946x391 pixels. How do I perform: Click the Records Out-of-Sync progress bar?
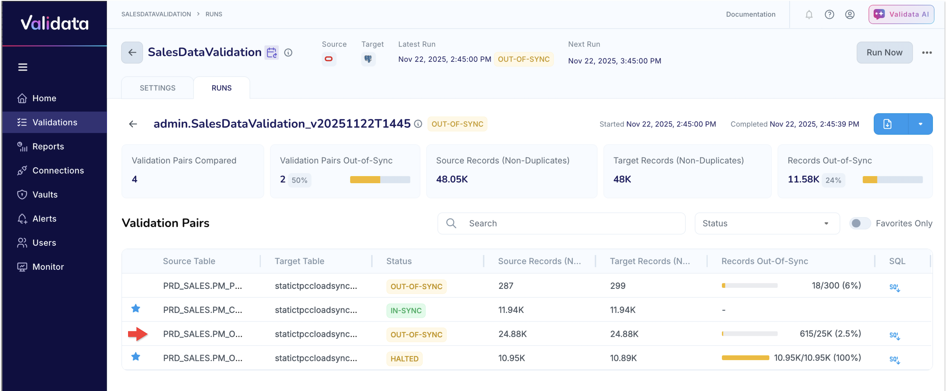[892, 180]
